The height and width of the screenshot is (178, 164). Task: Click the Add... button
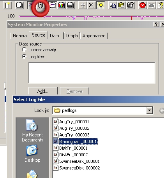(x=43, y=91)
